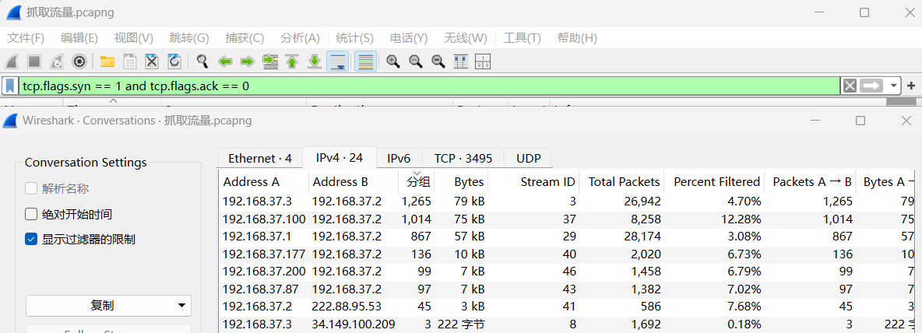This screenshot has width=922, height=333.
Task: Restart the current capture
Action: 57,61
